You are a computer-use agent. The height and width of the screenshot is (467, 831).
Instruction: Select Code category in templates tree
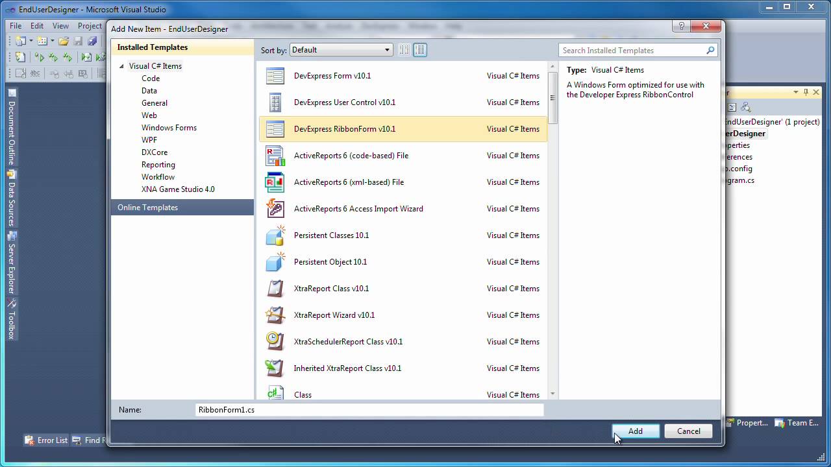151,78
